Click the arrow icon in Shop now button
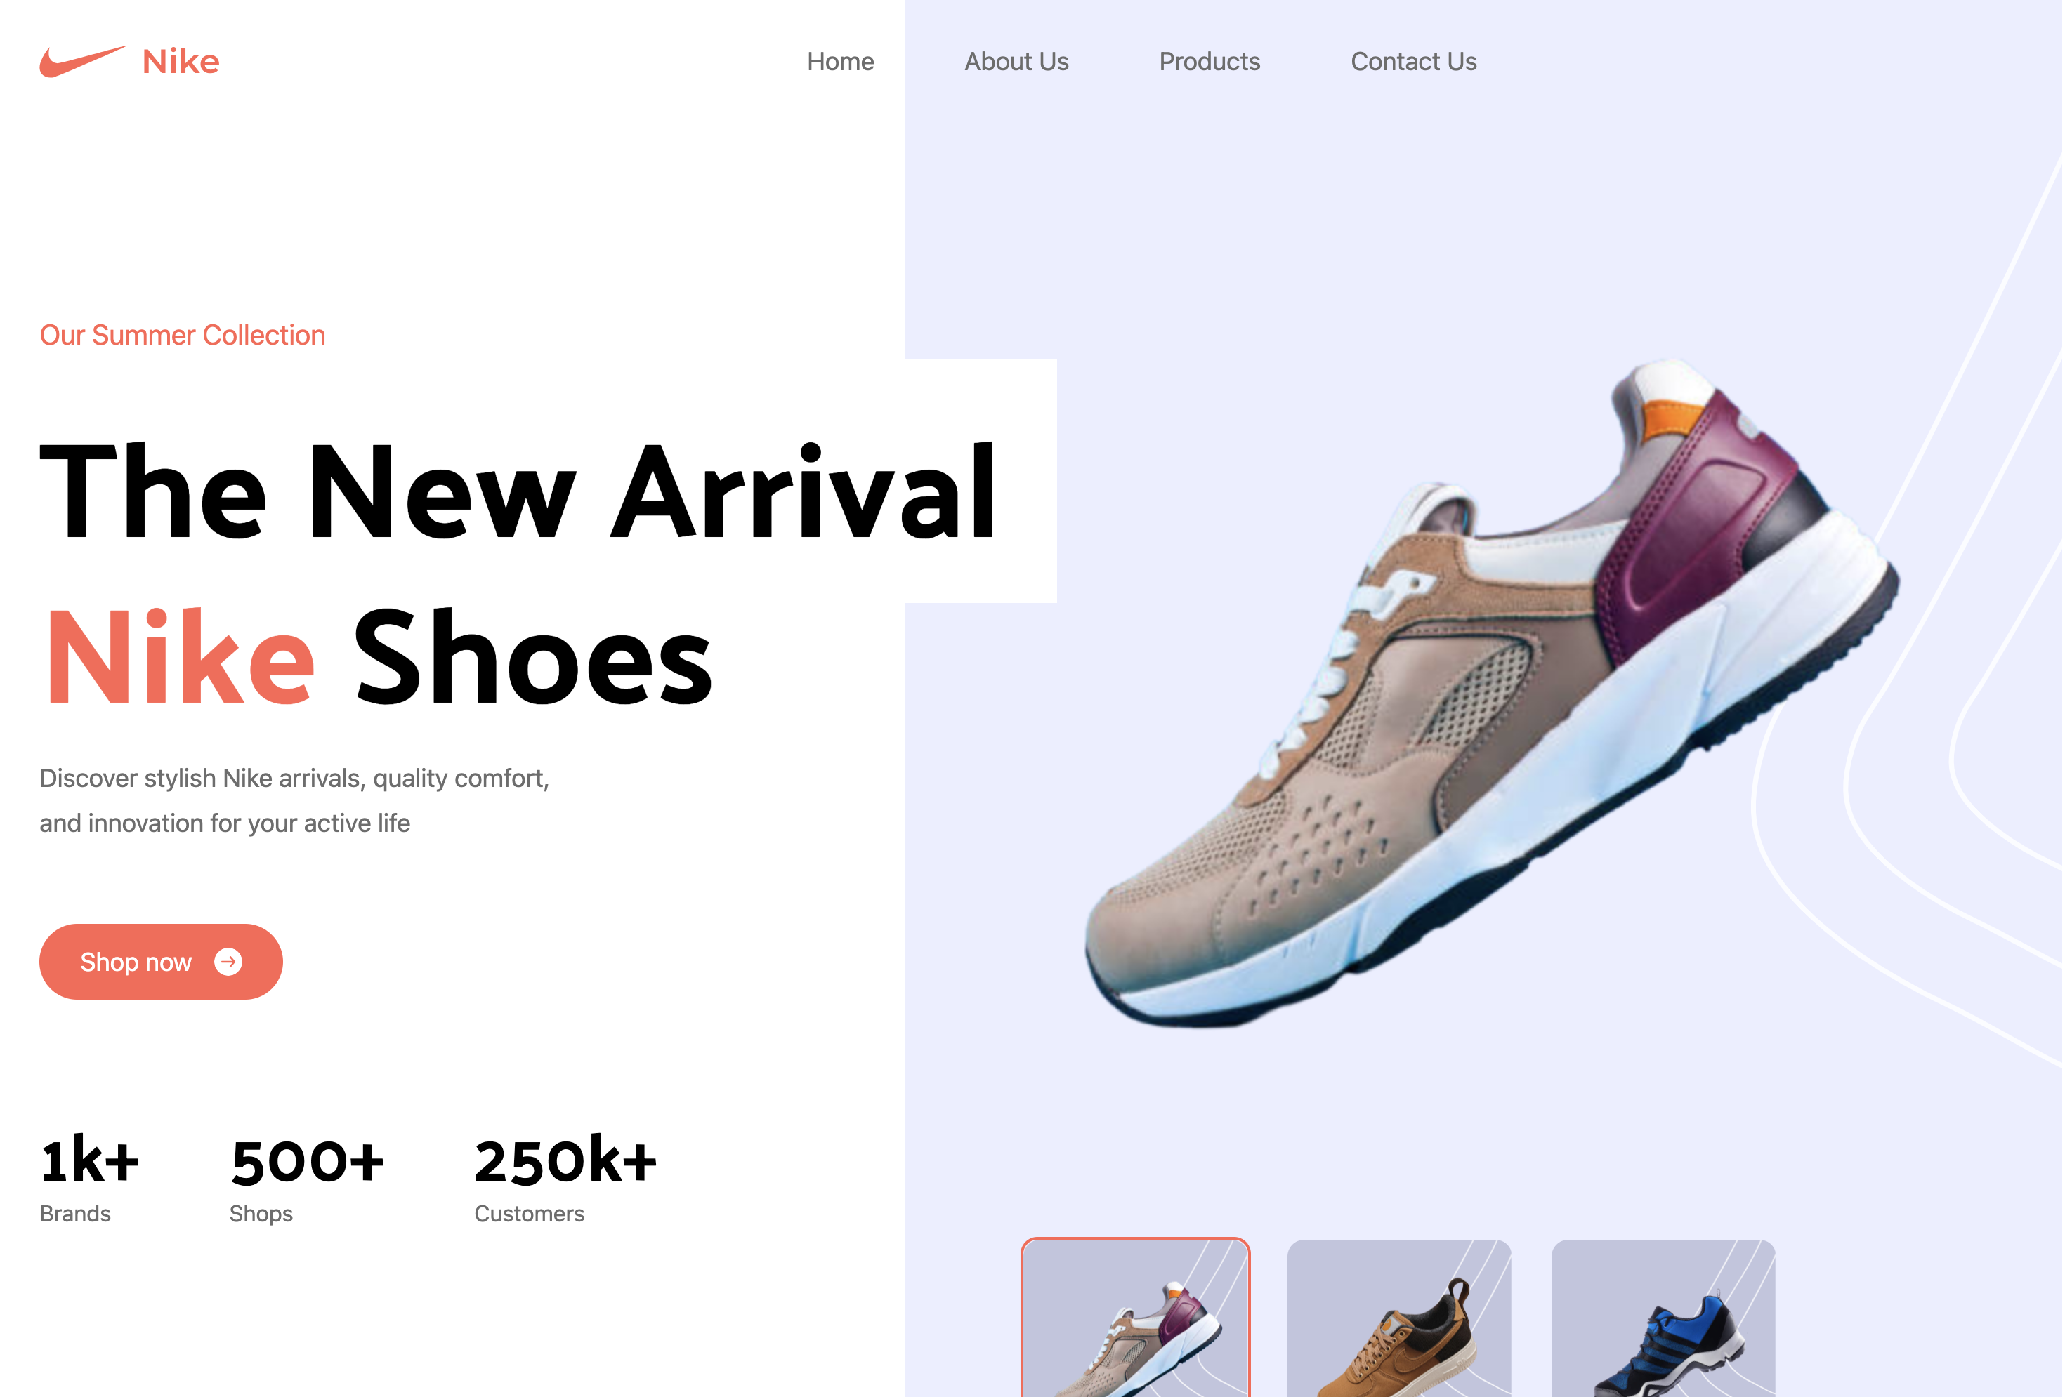2065x1397 pixels. tap(228, 962)
